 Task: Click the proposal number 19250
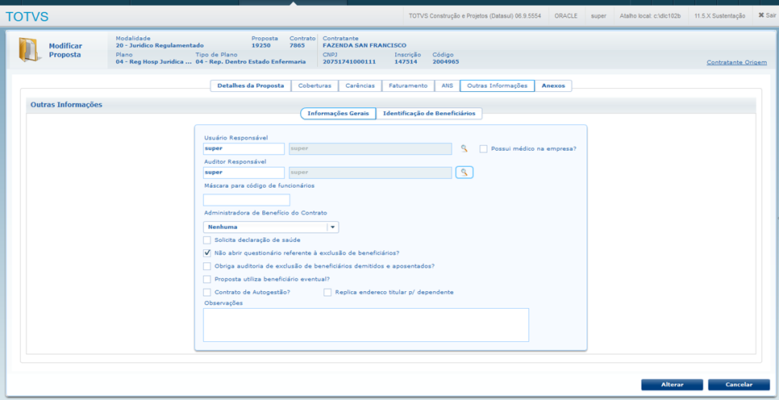click(x=260, y=45)
